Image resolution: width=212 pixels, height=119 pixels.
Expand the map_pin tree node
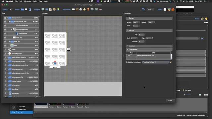(x=9, y=41)
